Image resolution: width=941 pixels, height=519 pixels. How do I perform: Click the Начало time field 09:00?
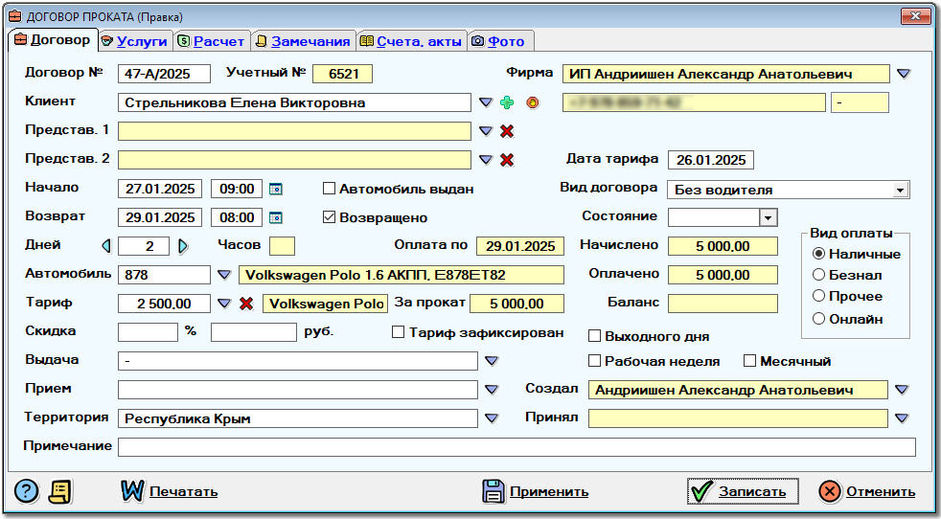click(x=237, y=189)
